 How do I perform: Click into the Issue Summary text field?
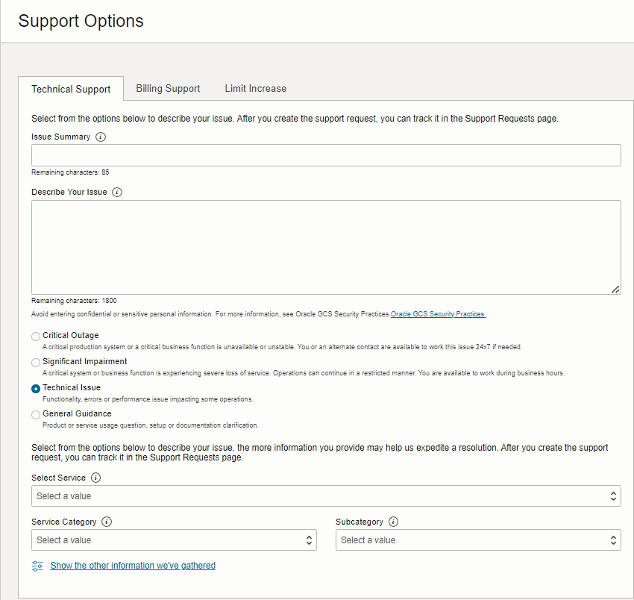pyautogui.click(x=326, y=155)
